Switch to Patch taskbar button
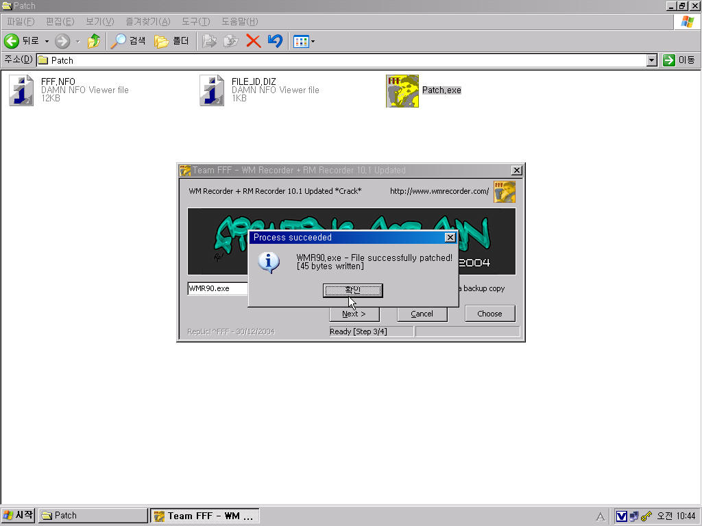This screenshot has width=702, height=526. 93,515
